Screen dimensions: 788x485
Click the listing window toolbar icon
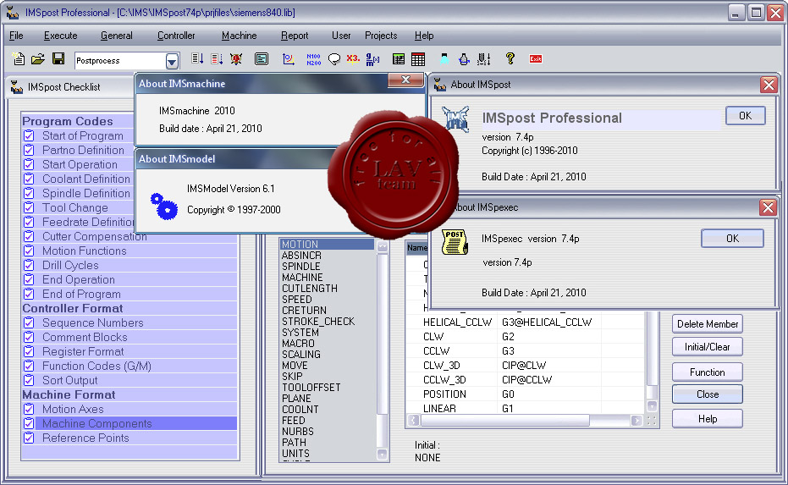coord(262,59)
